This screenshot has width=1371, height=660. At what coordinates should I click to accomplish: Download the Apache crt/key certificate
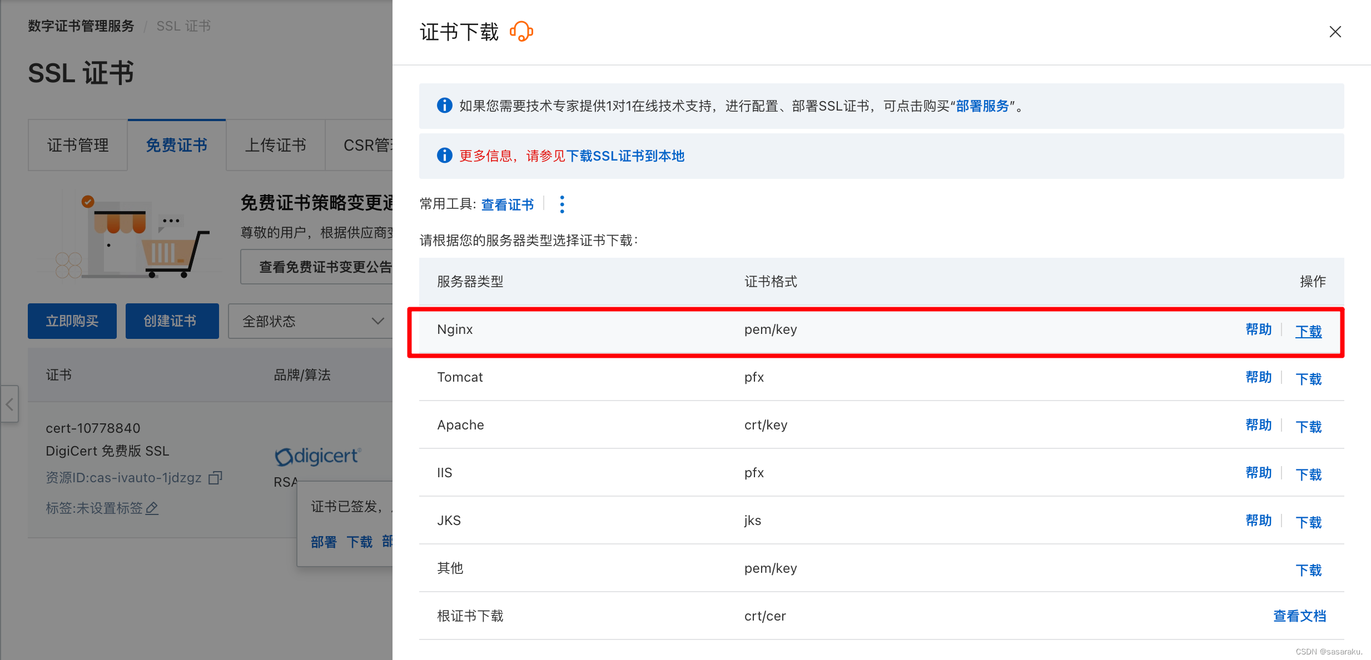coord(1308,427)
